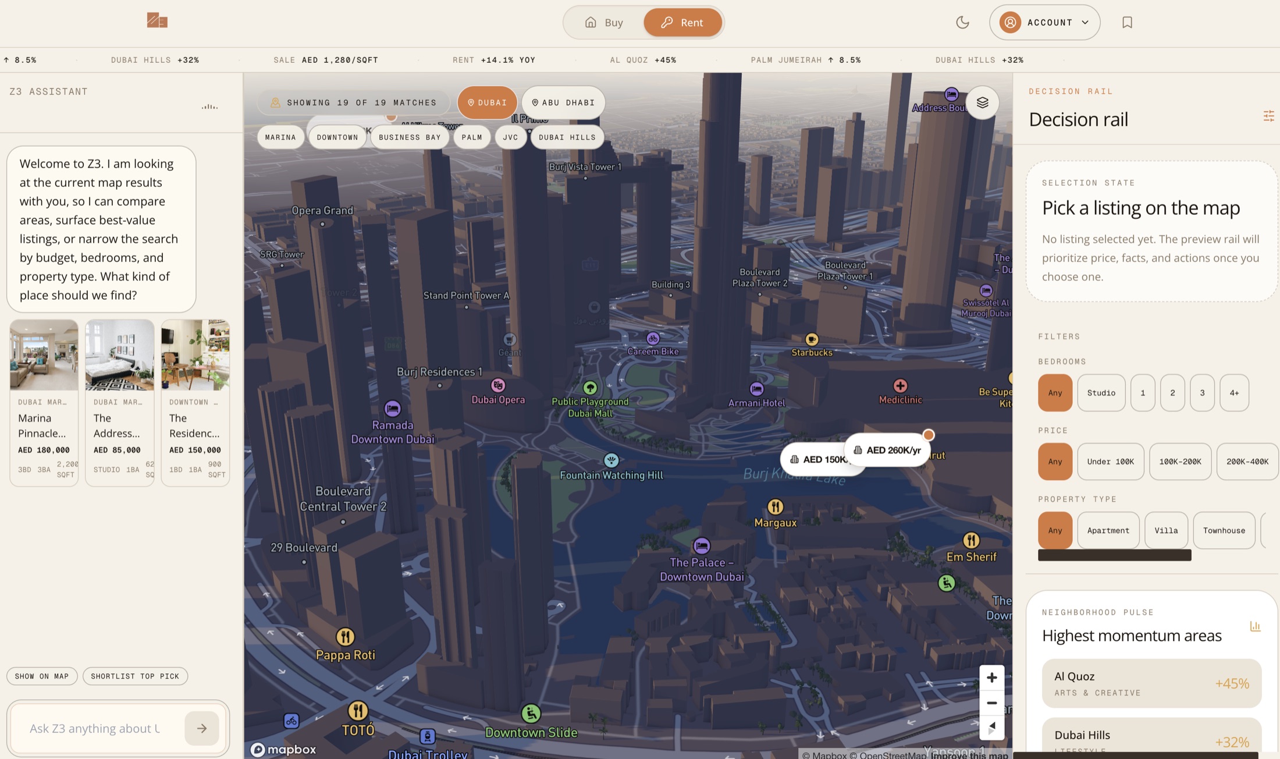This screenshot has height=759, width=1280.
Task: Toggle dark mode moon icon
Action: pyautogui.click(x=962, y=22)
